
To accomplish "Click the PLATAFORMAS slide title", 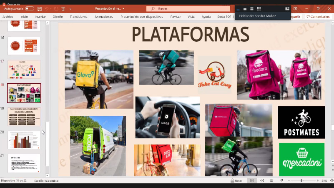I will click(x=191, y=34).
